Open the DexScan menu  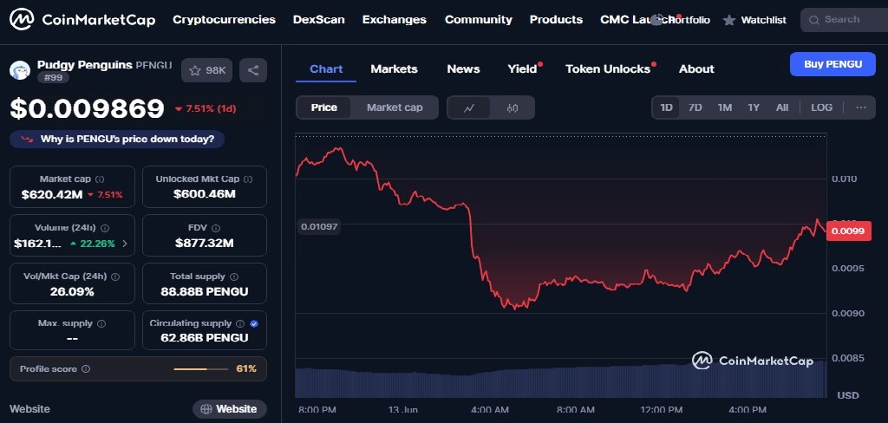[319, 20]
